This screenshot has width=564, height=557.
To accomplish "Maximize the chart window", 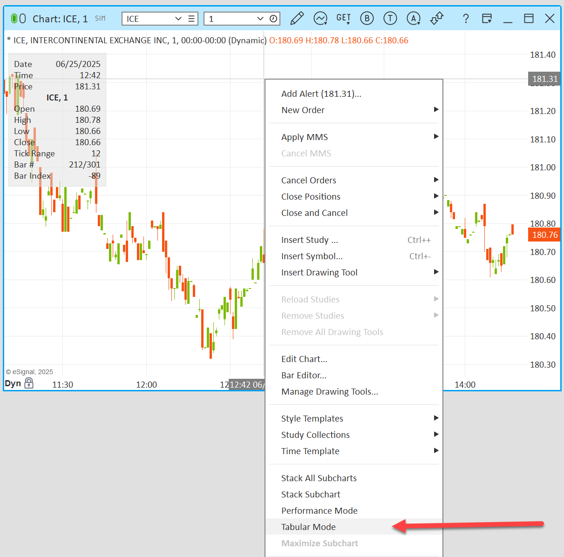I will (x=529, y=19).
